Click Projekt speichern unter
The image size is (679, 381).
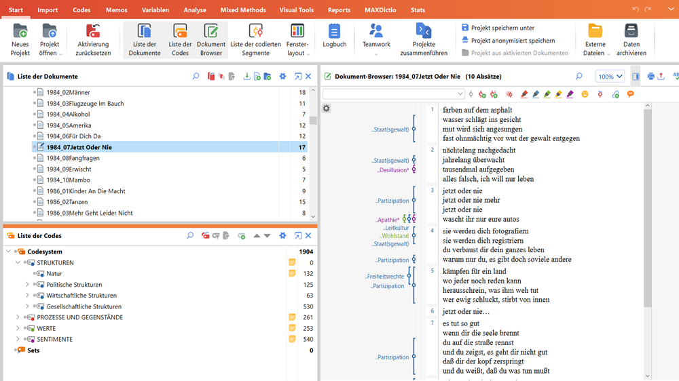point(498,28)
